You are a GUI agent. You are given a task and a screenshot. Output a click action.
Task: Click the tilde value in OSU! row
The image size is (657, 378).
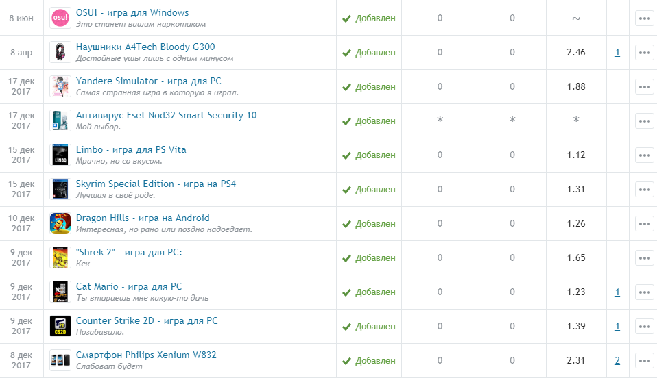pos(576,18)
